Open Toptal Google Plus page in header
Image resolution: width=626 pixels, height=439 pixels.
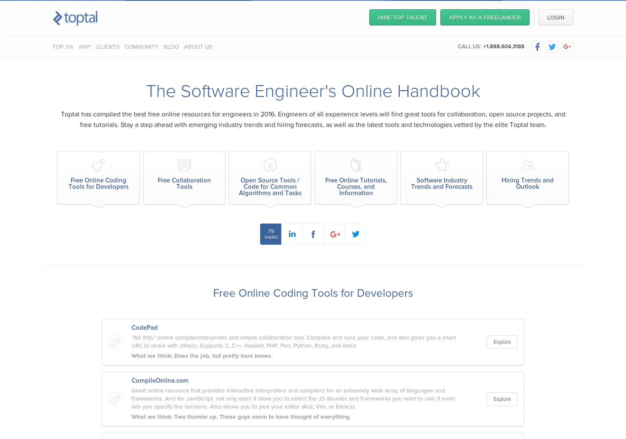(567, 47)
